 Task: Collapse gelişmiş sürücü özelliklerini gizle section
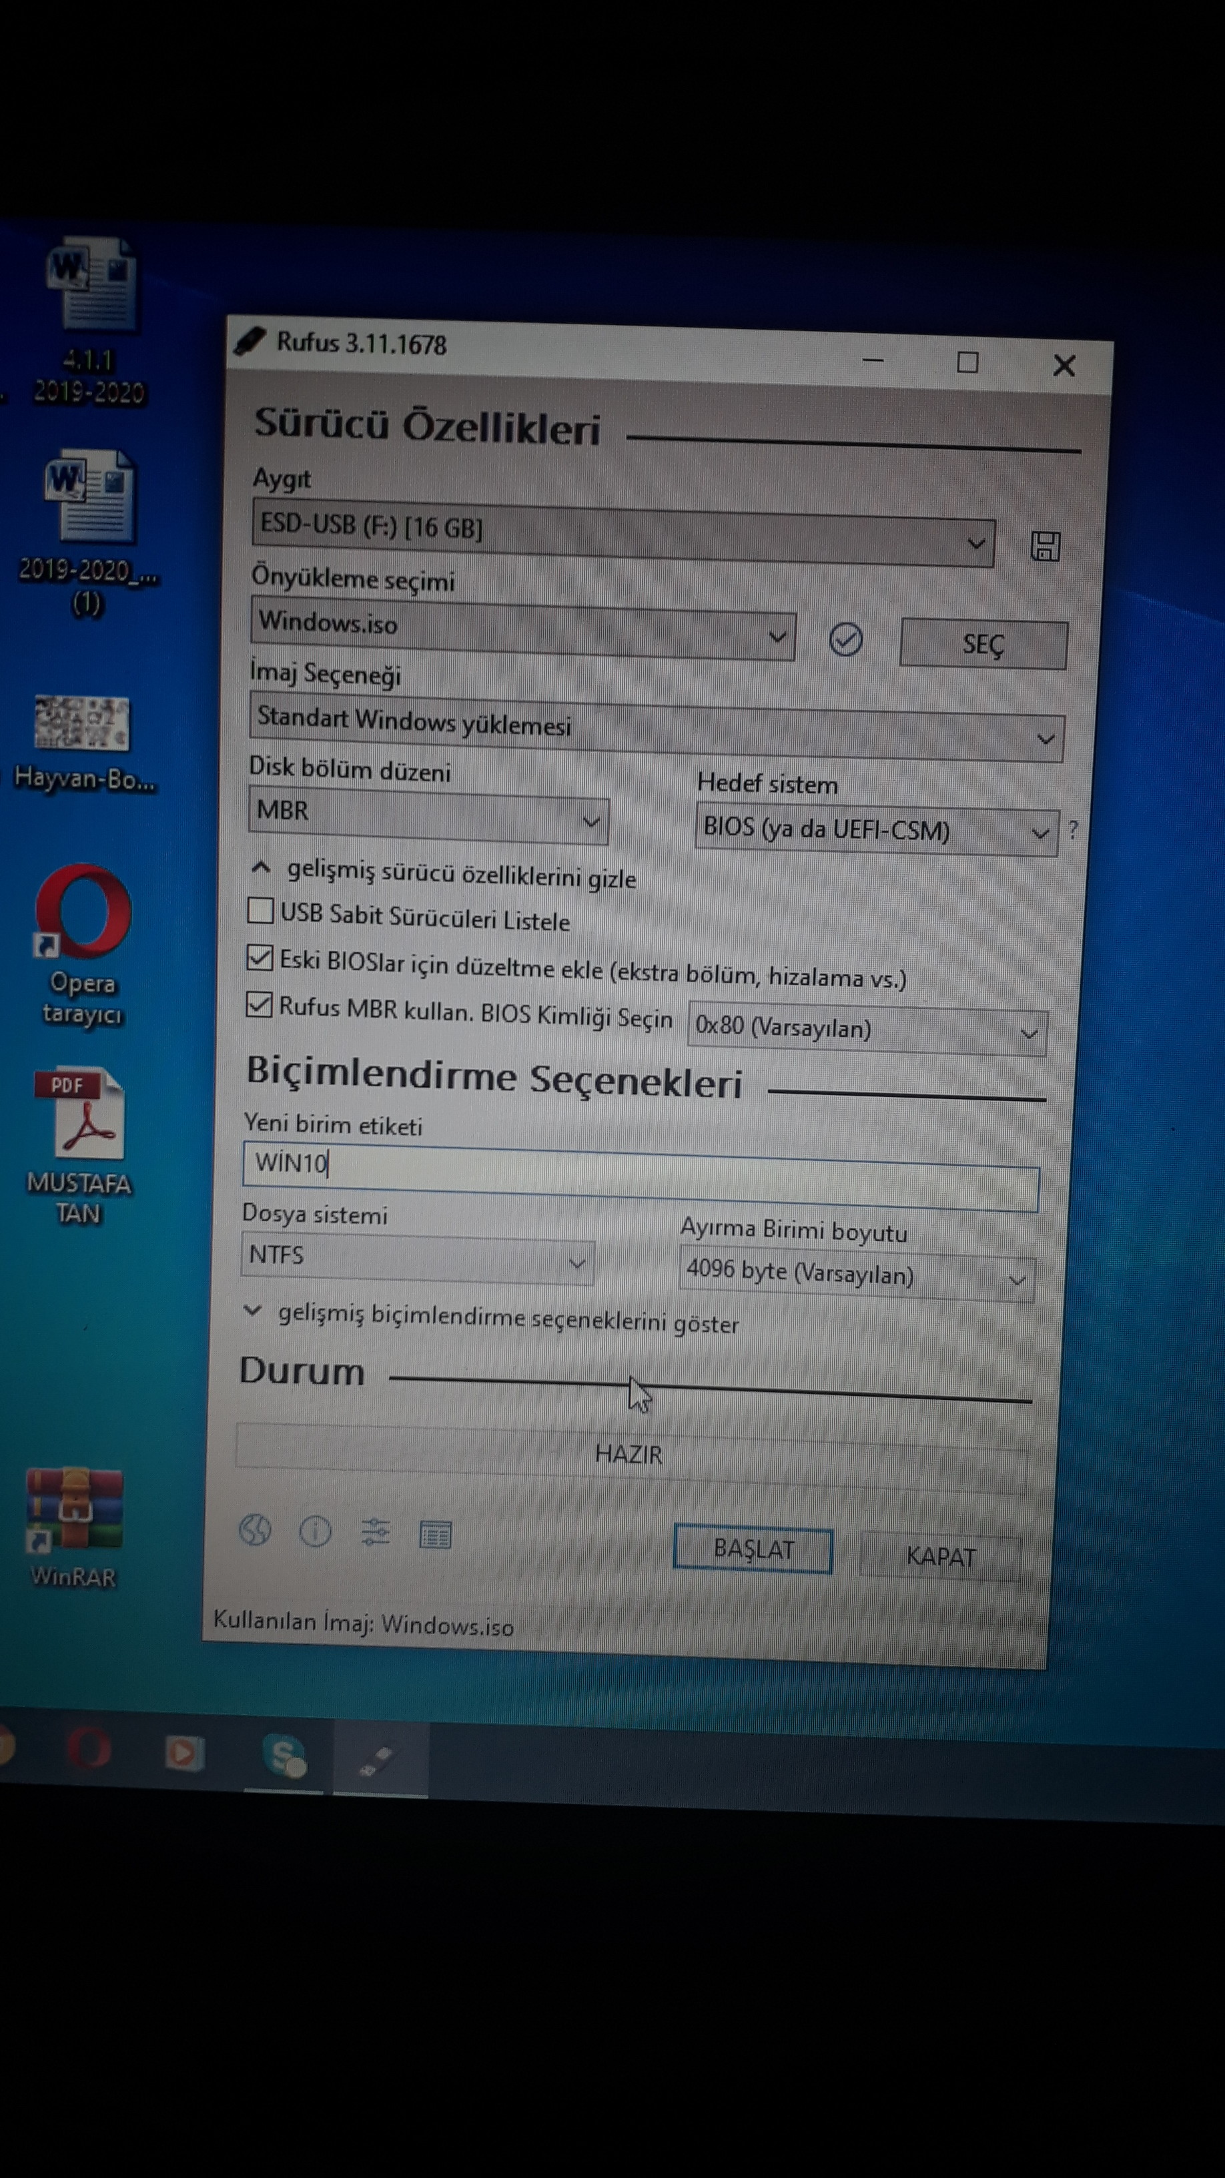click(x=446, y=873)
